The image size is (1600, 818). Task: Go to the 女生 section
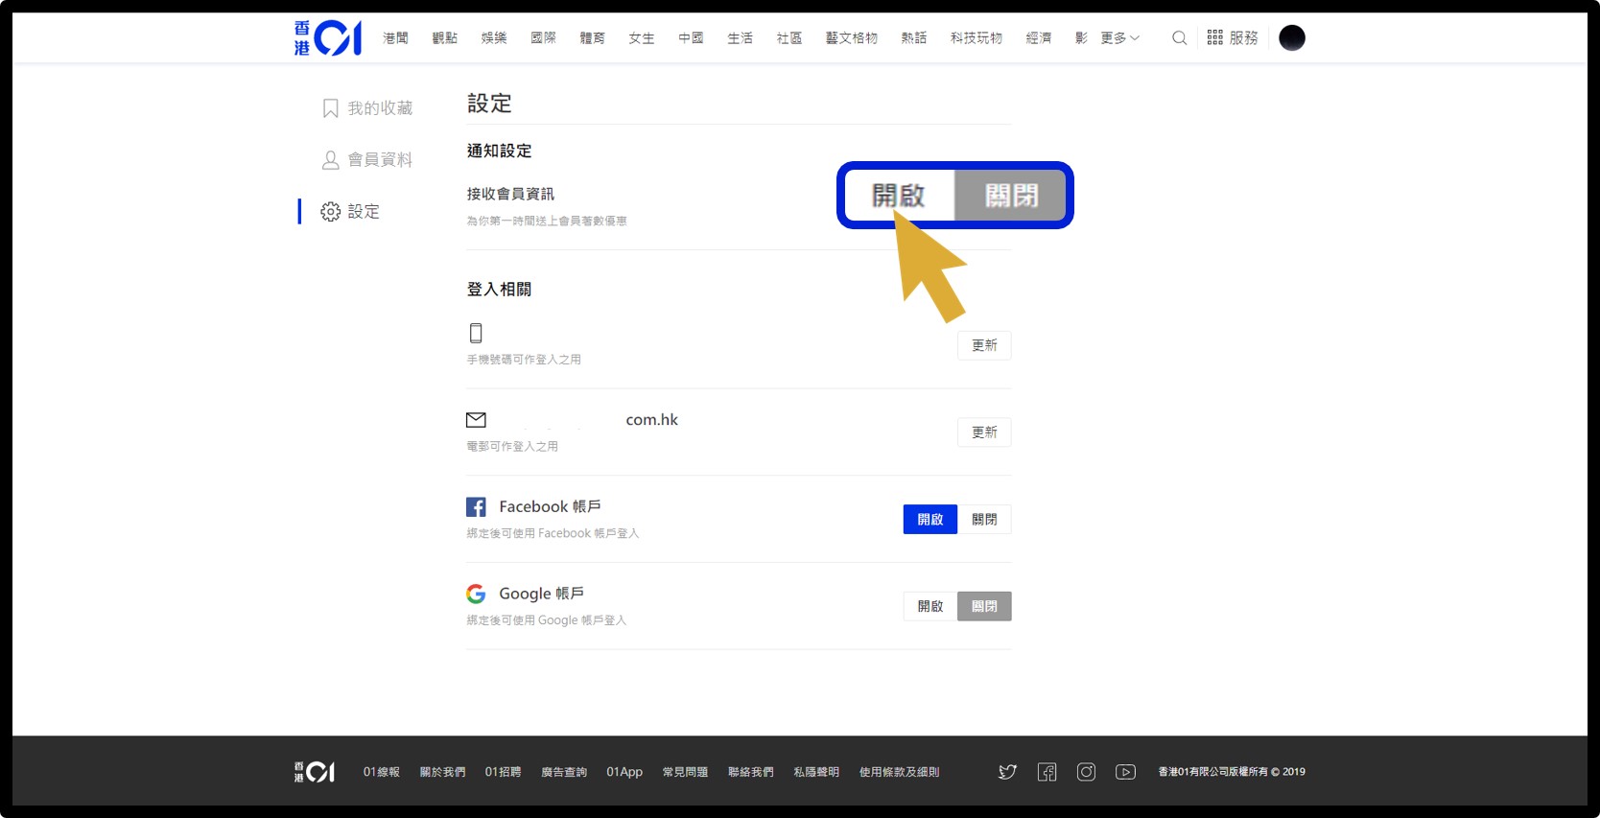click(x=642, y=38)
